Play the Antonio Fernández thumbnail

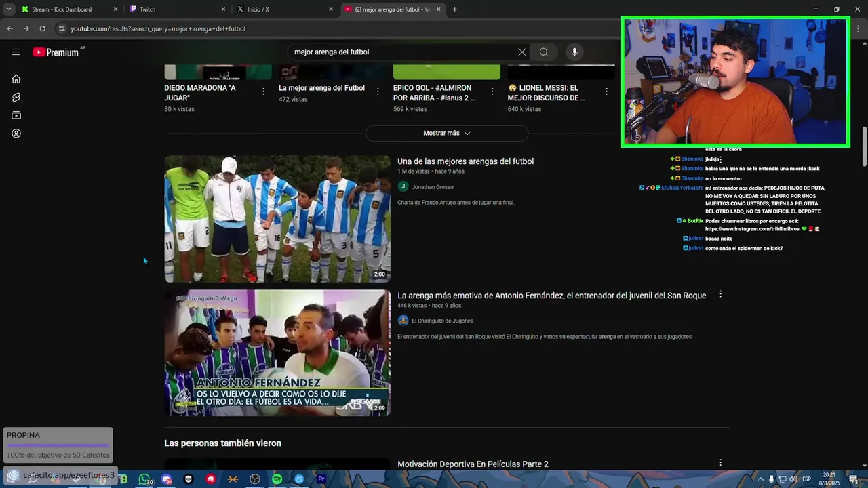pos(277,353)
